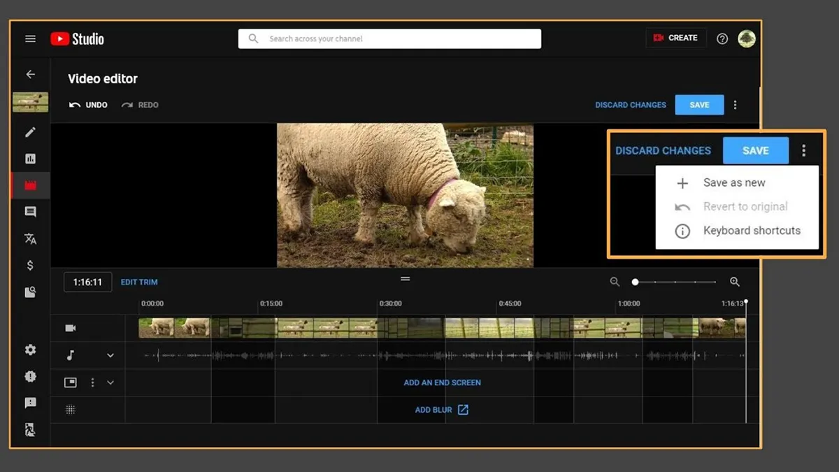Viewport: 839px width, 472px height.
Task: Click the back arrow in the sidebar
Action: click(30, 74)
